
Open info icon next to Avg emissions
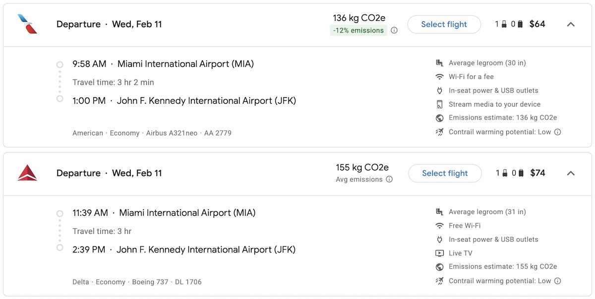[x=389, y=179]
